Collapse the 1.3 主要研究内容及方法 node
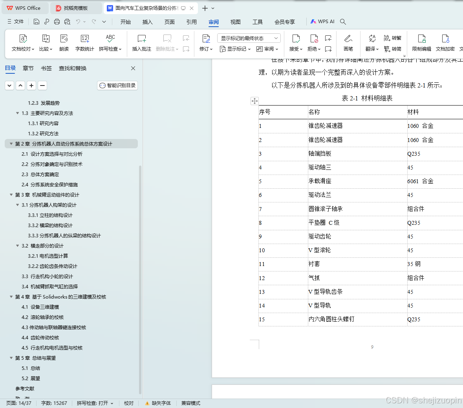This screenshot has height=408, width=463. [17, 113]
